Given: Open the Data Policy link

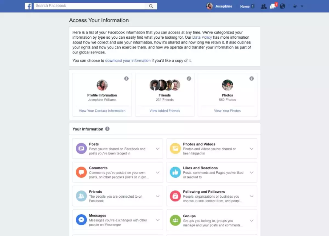Looking at the screenshot, I should [x=202, y=37].
